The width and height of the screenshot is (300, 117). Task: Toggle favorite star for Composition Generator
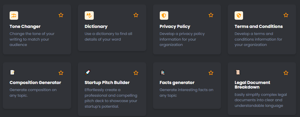point(61,73)
